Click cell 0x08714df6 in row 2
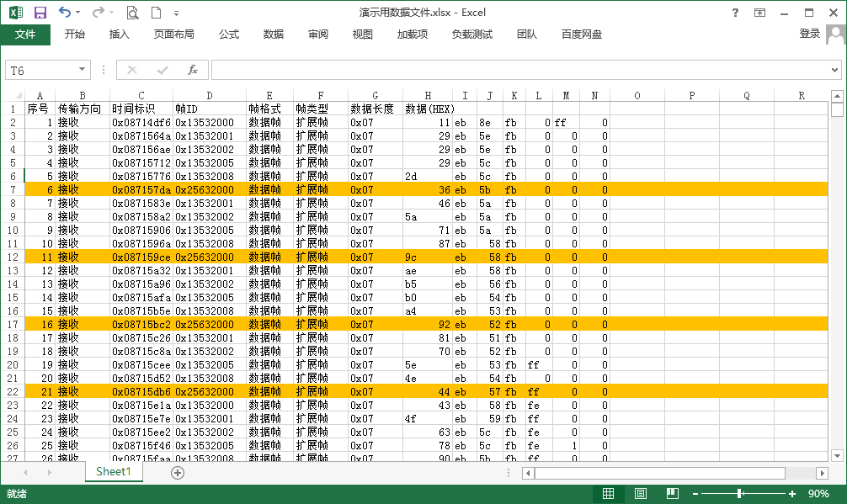 [141, 123]
